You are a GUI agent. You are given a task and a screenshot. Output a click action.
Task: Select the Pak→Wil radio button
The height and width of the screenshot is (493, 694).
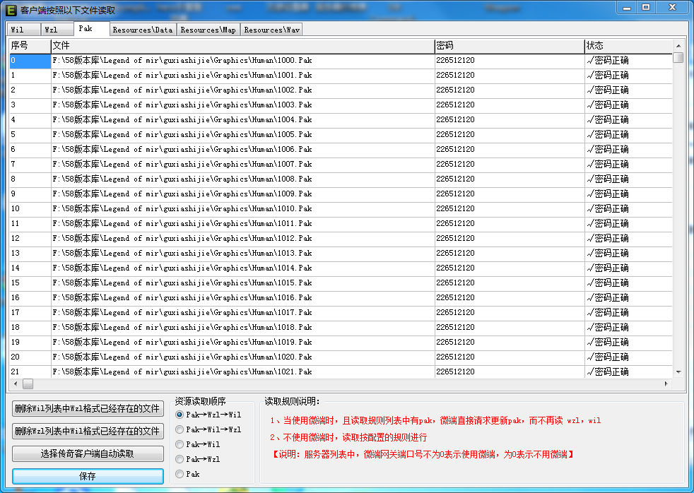pos(180,444)
